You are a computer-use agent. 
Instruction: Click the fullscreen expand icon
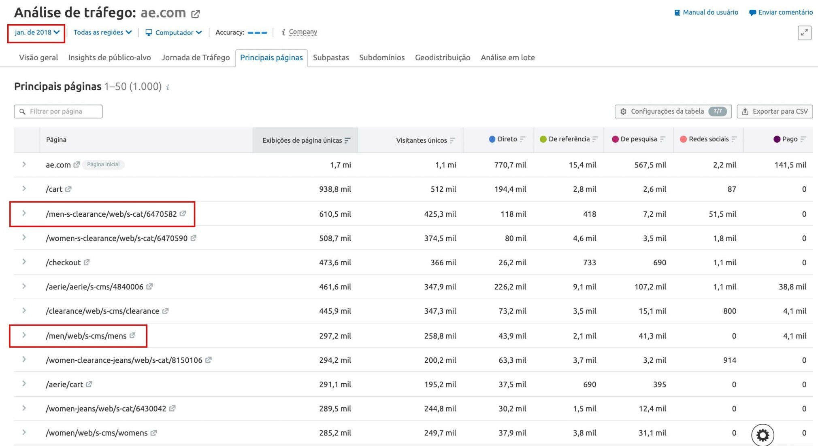coord(804,33)
